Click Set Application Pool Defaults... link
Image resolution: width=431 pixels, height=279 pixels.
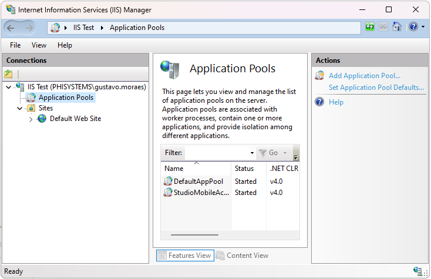[376, 88]
